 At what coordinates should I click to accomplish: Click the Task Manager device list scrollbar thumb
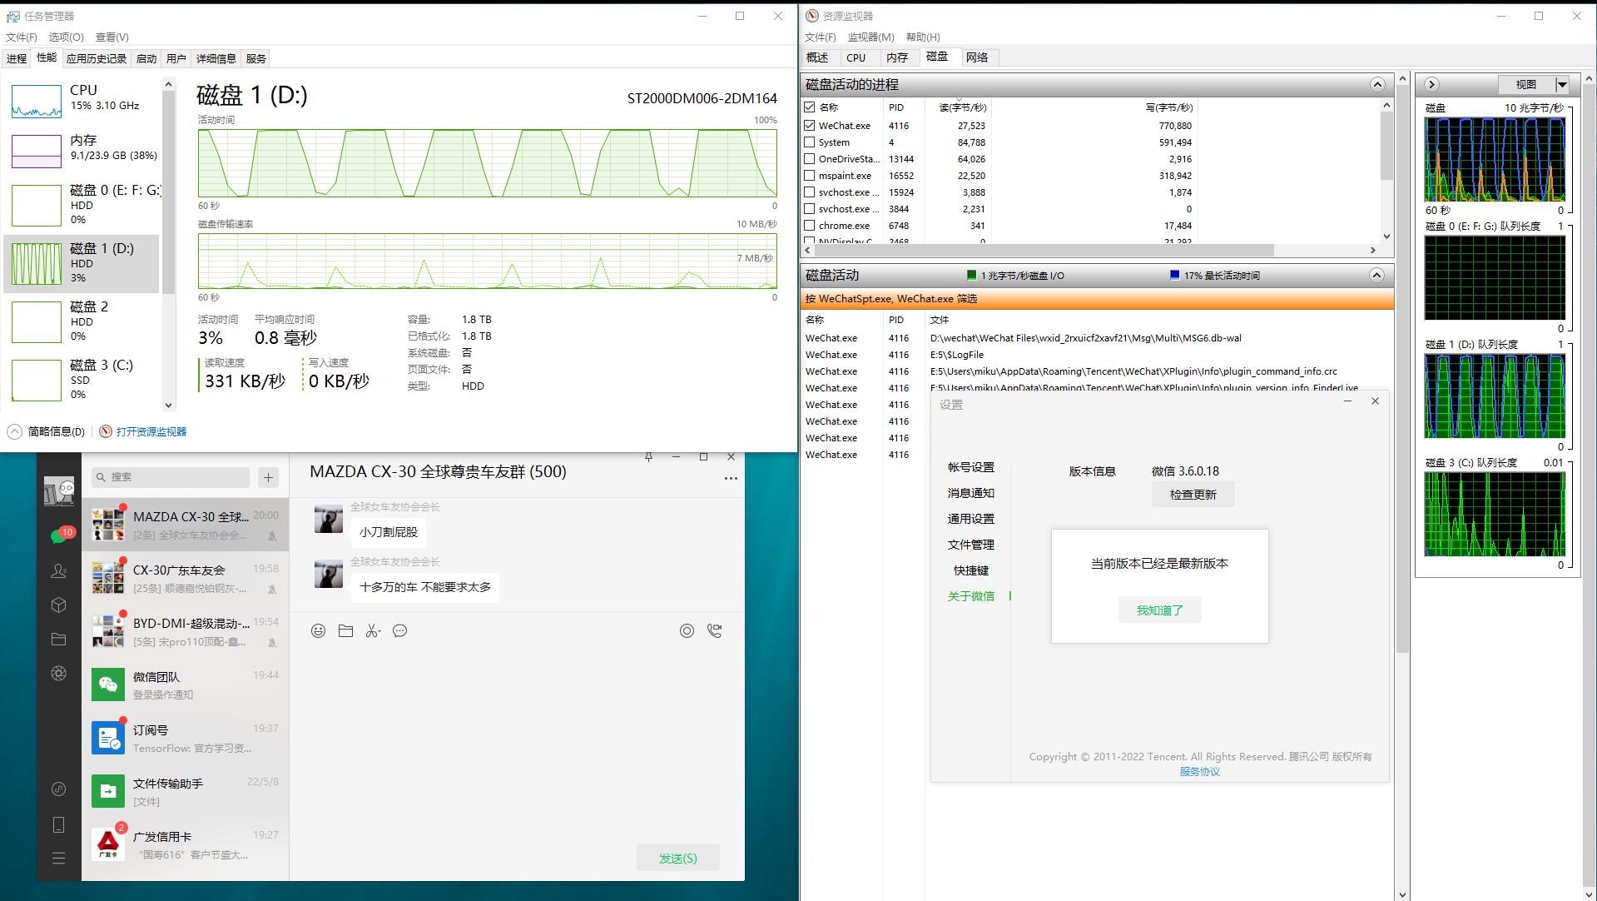tap(169, 192)
